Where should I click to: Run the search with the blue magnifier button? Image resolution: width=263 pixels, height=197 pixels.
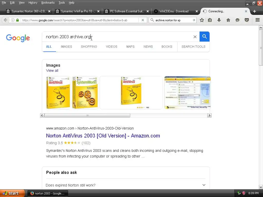(204, 36)
